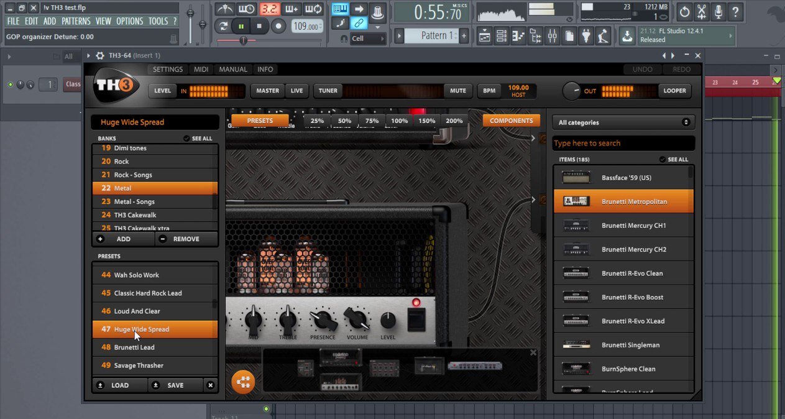Mute the TH3 tuner output
785x419 pixels.
coord(457,91)
